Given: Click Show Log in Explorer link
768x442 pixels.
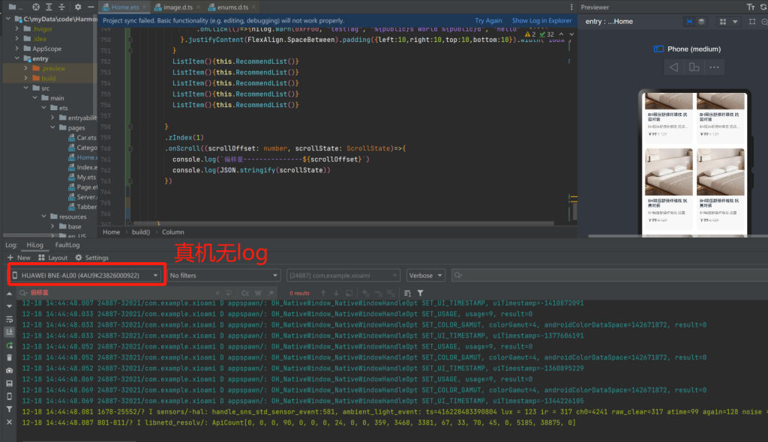Looking at the screenshot, I should click(541, 21).
